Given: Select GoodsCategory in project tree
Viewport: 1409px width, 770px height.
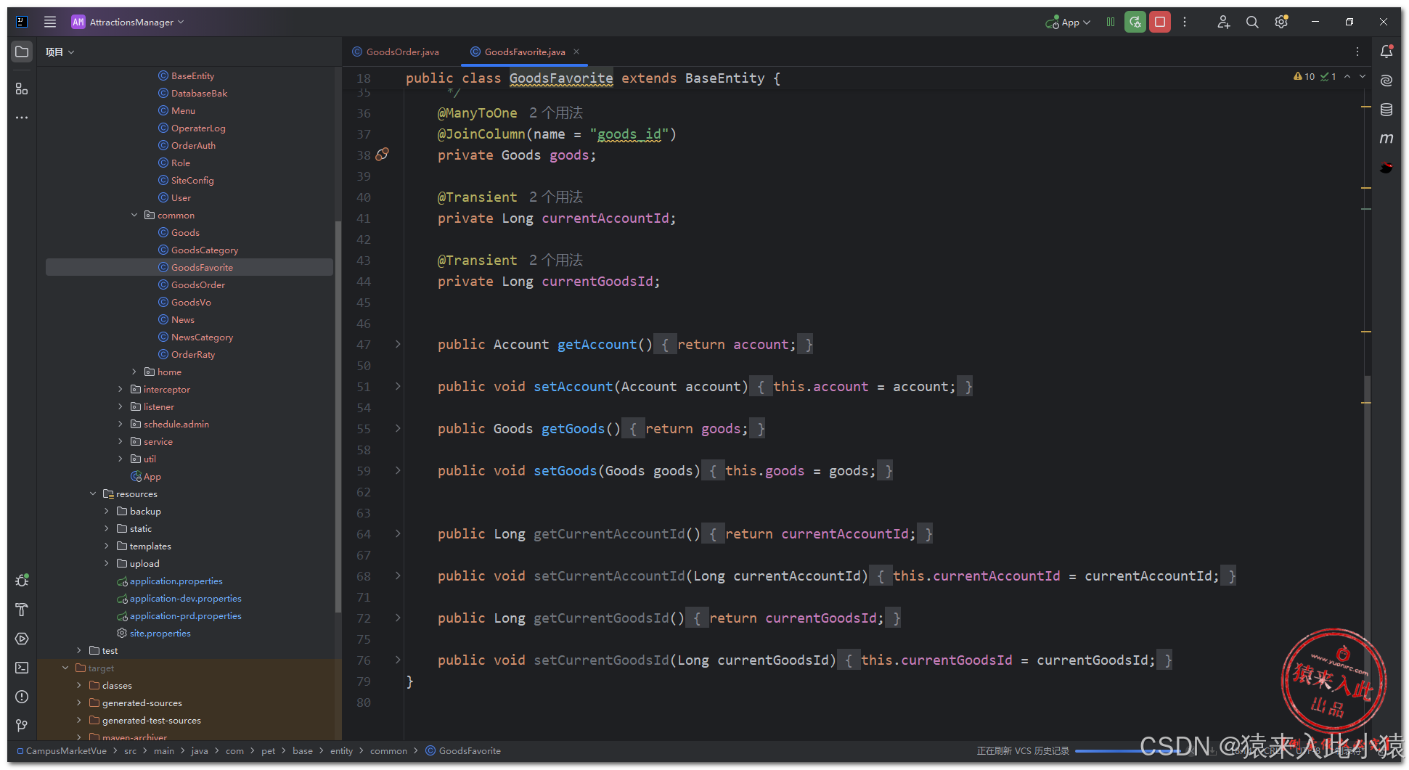Looking at the screenshot, I should 205,250.
